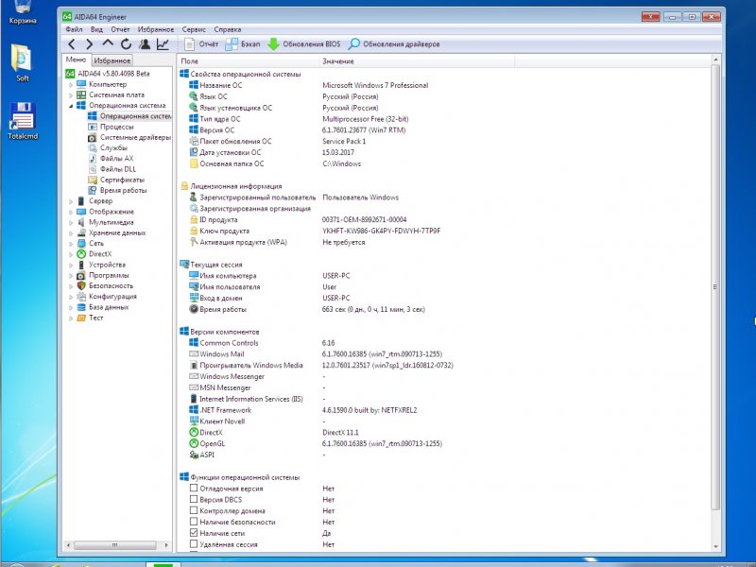The height and width of the screenshot is (567, 756).
Task: Select the highlighted Операционная система subitem
Action: 129,116
